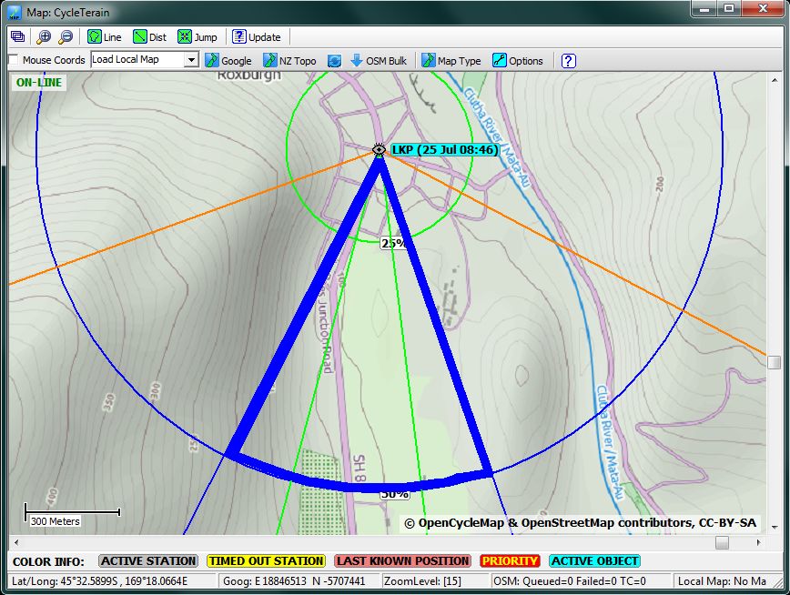
Task: Click the Goog easting northing status field
Action: [299, 580]
